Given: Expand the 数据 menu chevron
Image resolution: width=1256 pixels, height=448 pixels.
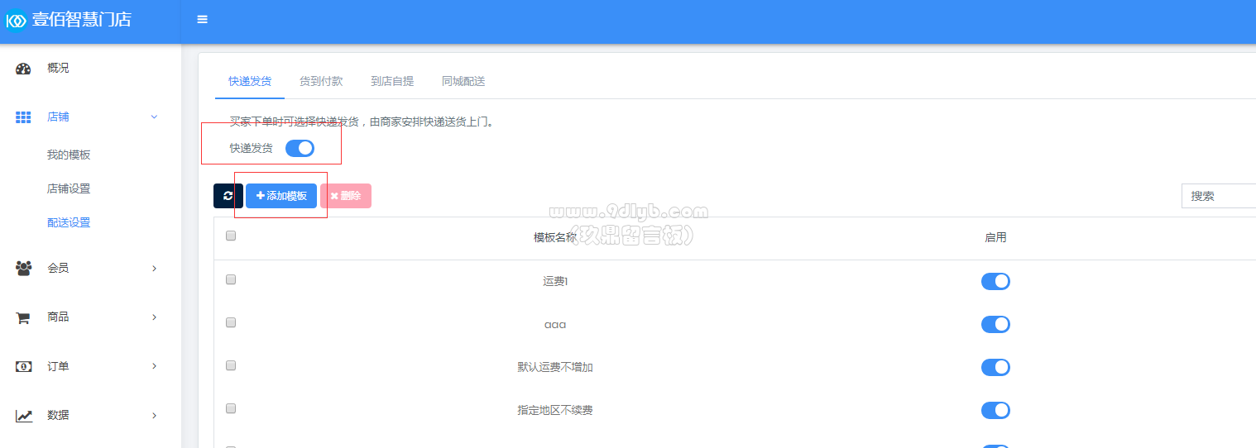Looking at the screenshot, I should [154, 416].
